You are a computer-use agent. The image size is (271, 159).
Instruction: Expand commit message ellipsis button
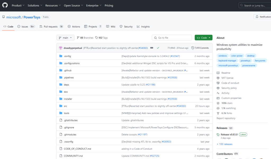pyautogui.click(x=152, y=48)
